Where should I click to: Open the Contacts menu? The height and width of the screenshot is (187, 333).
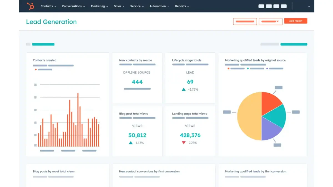coord(48,6)
